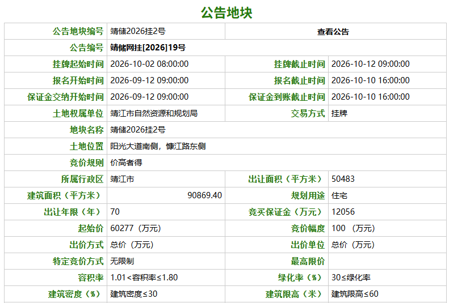449x303 pixels.
Task: Select the 最高限价 label
Action: (x=308, y=261)
